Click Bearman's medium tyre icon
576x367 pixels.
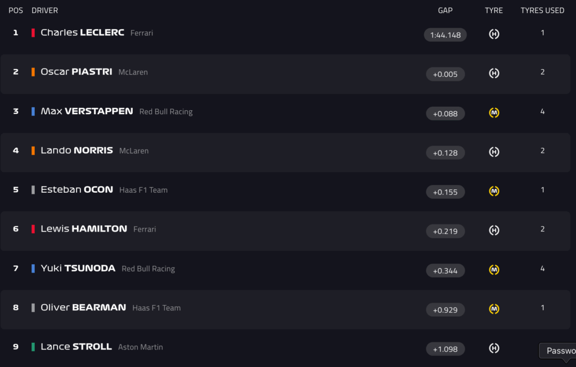pos(494,309)
